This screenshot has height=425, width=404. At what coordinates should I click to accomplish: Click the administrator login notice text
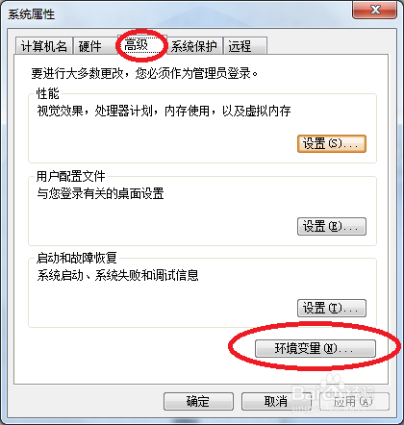144,73
